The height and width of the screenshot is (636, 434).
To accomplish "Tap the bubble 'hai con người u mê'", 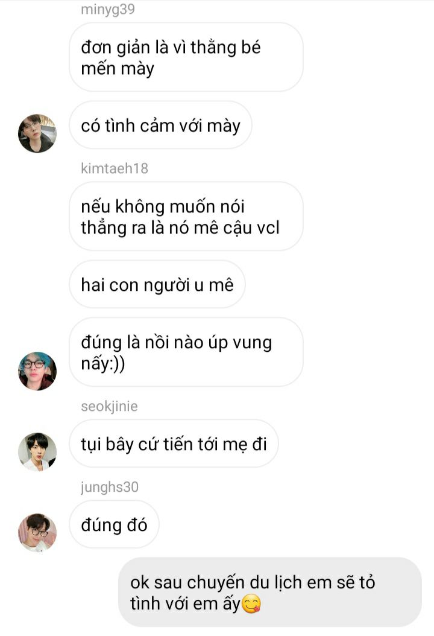I will [157, 285].
